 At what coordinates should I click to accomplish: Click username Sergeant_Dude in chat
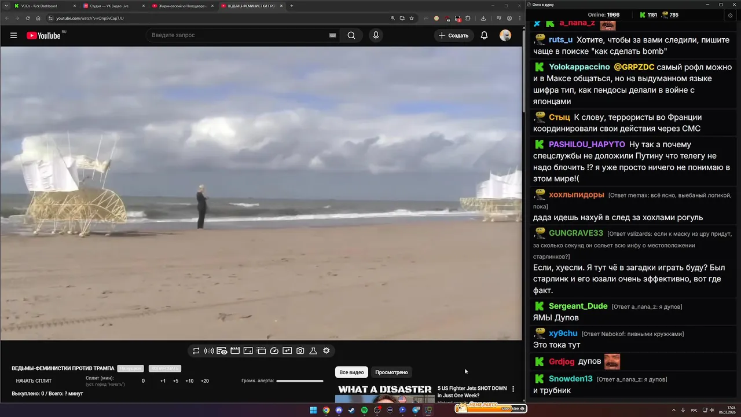578,306
